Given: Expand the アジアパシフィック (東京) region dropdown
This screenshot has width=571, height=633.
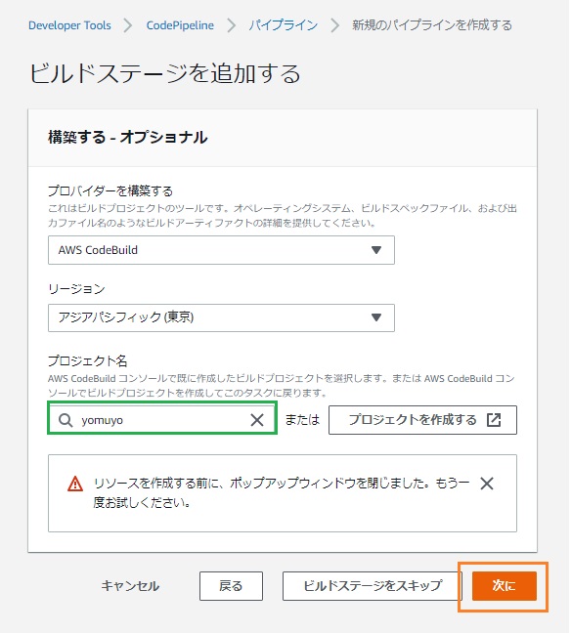Looking at the screenshot, I should click(221, 317).
